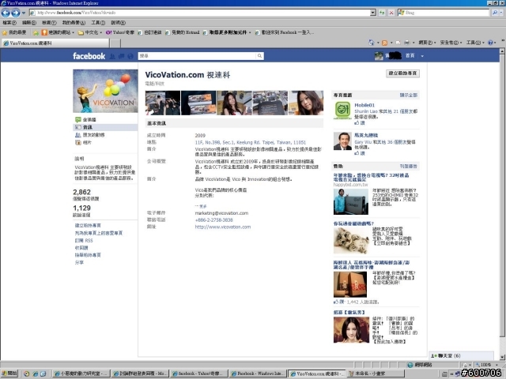This screenshot has width=506, height=379.
Task: Open the Chinese favorites folder dropdown
Action: (x=101, y=32)
